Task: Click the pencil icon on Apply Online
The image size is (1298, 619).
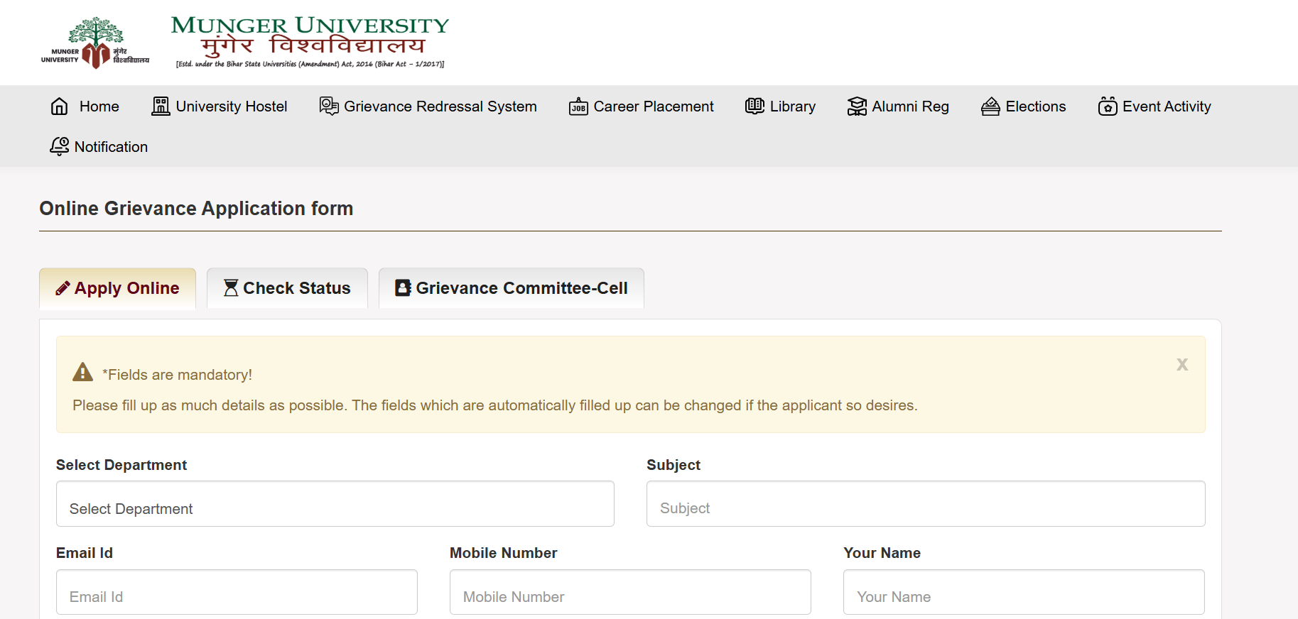Action: pos(63,288)
